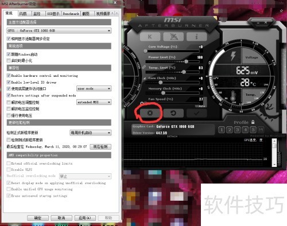Click the Power Limit slider handle

pos(186,61)
